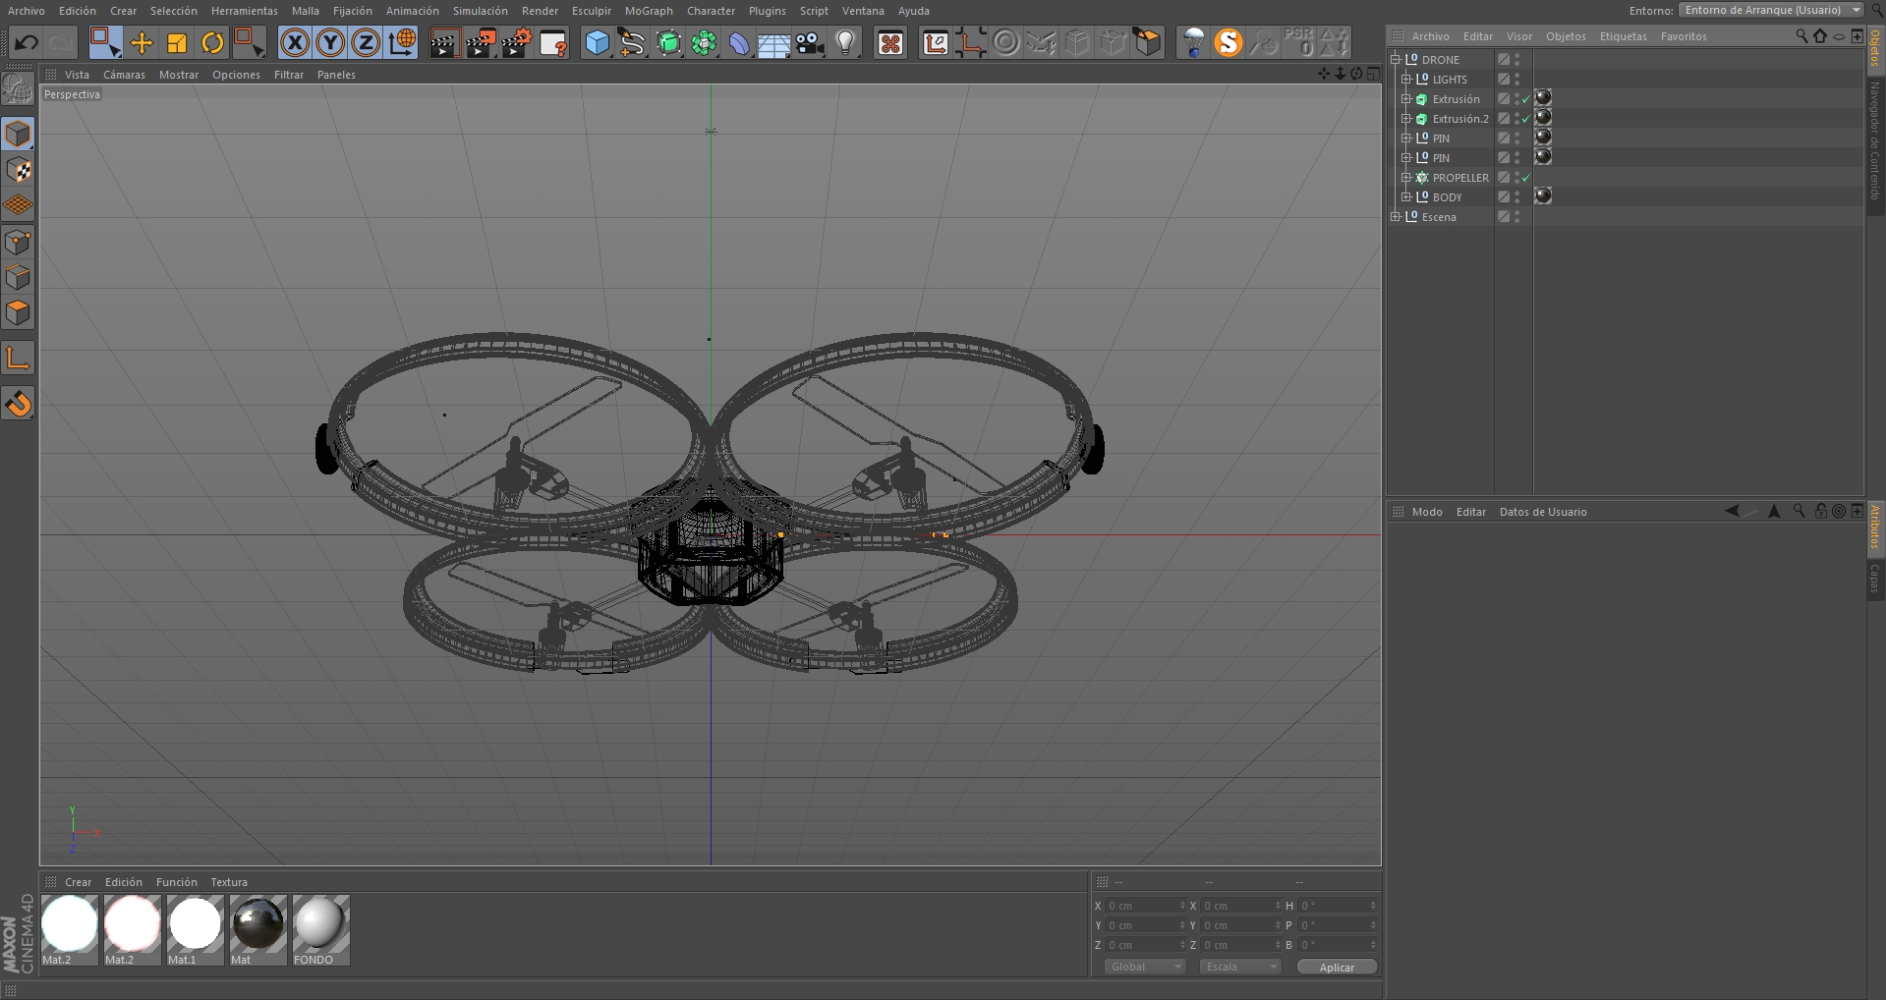Open Datos de Usuario in attributes panel
The width and height of the screenshot is (1886, 1000).
(1542, 512)
